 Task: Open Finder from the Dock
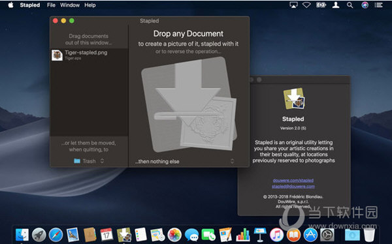pos(22,235)
